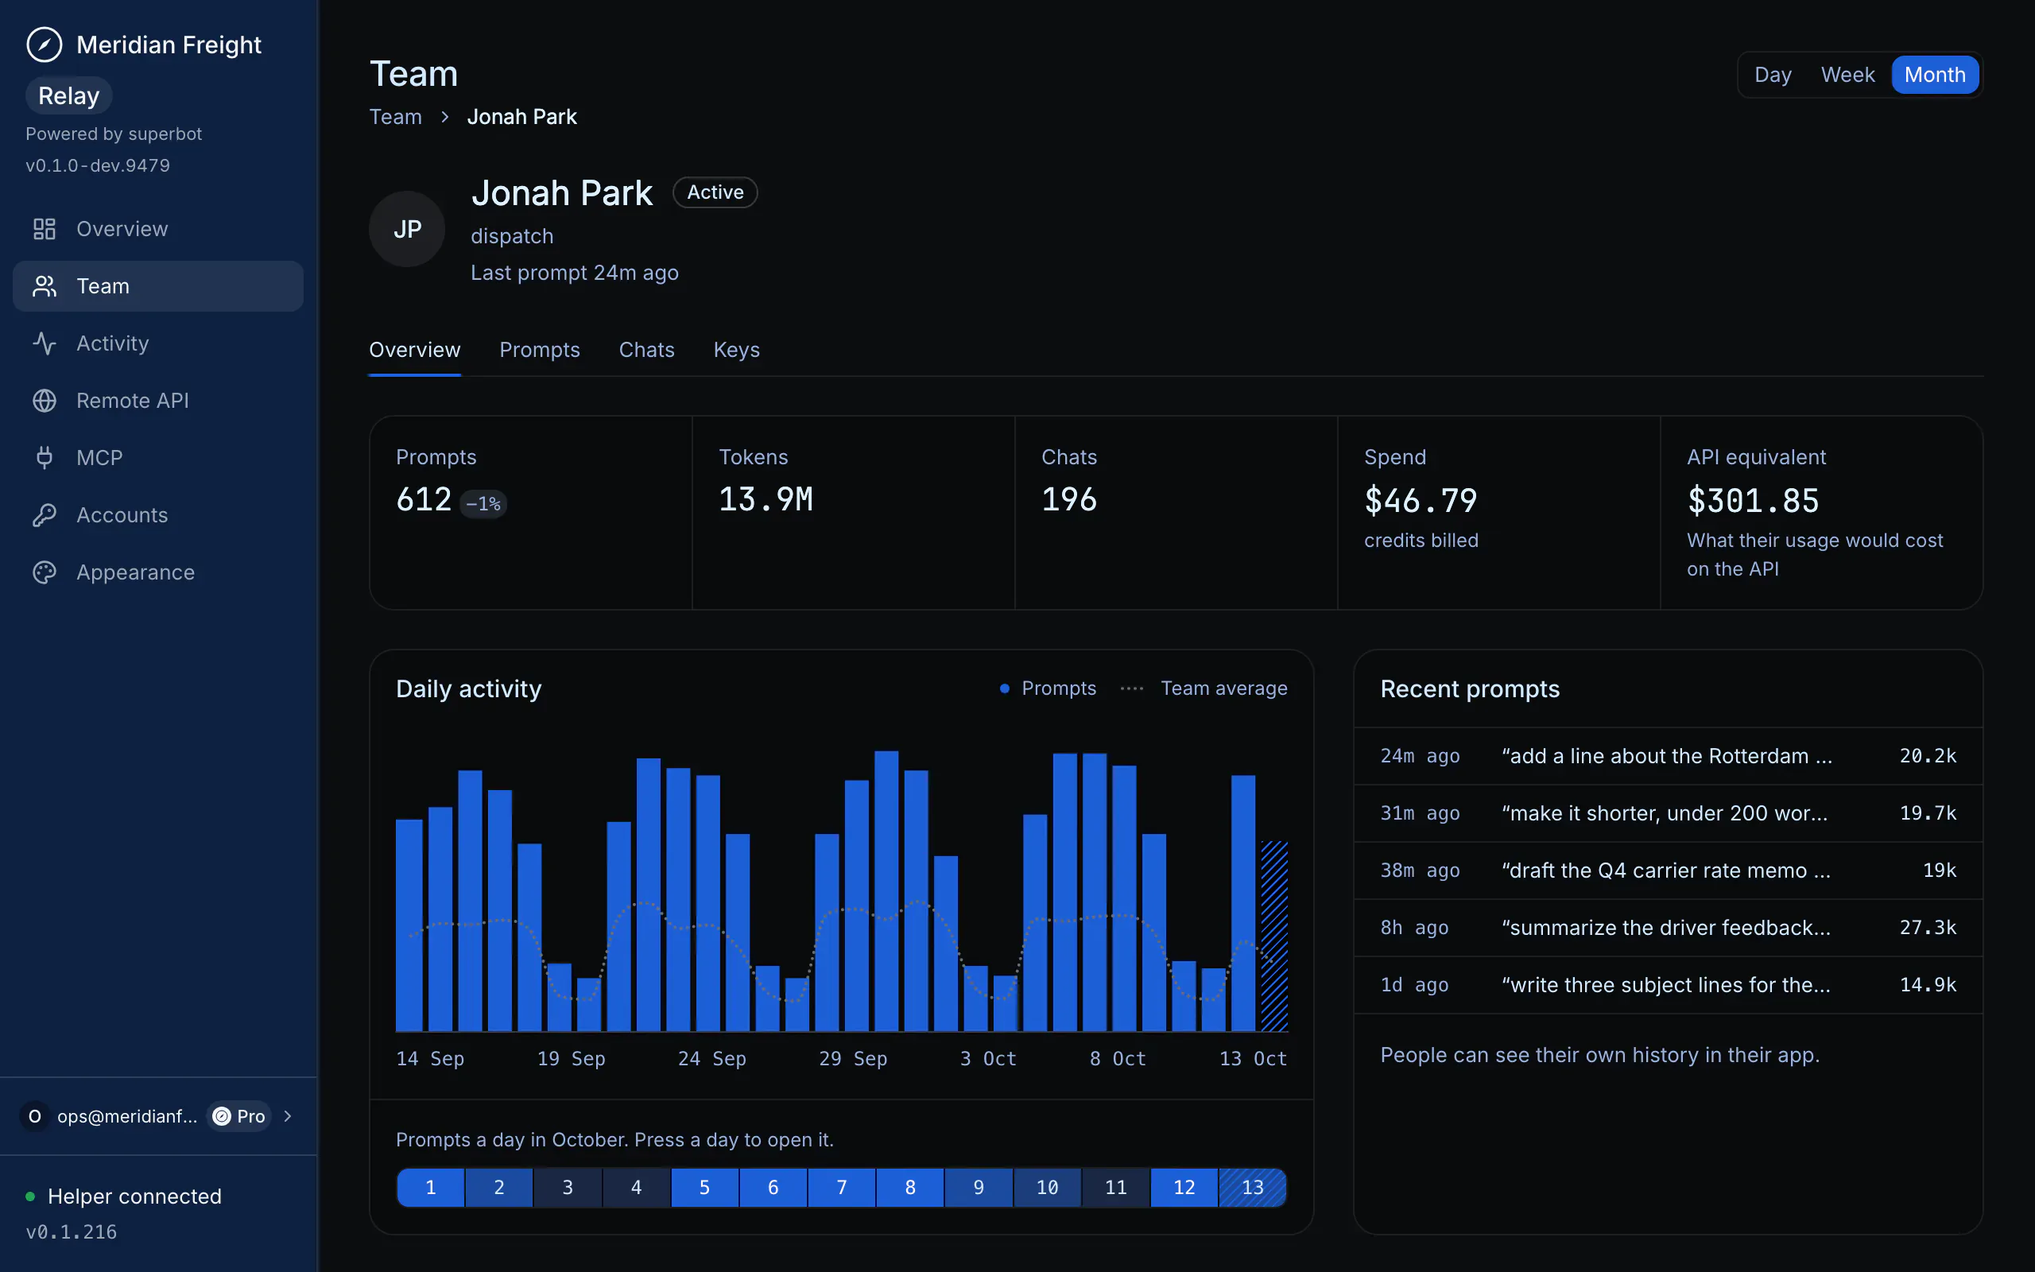Expand the ops@meridianf account chevron
The image size is (2035, 1272).
pos(289,1116)
